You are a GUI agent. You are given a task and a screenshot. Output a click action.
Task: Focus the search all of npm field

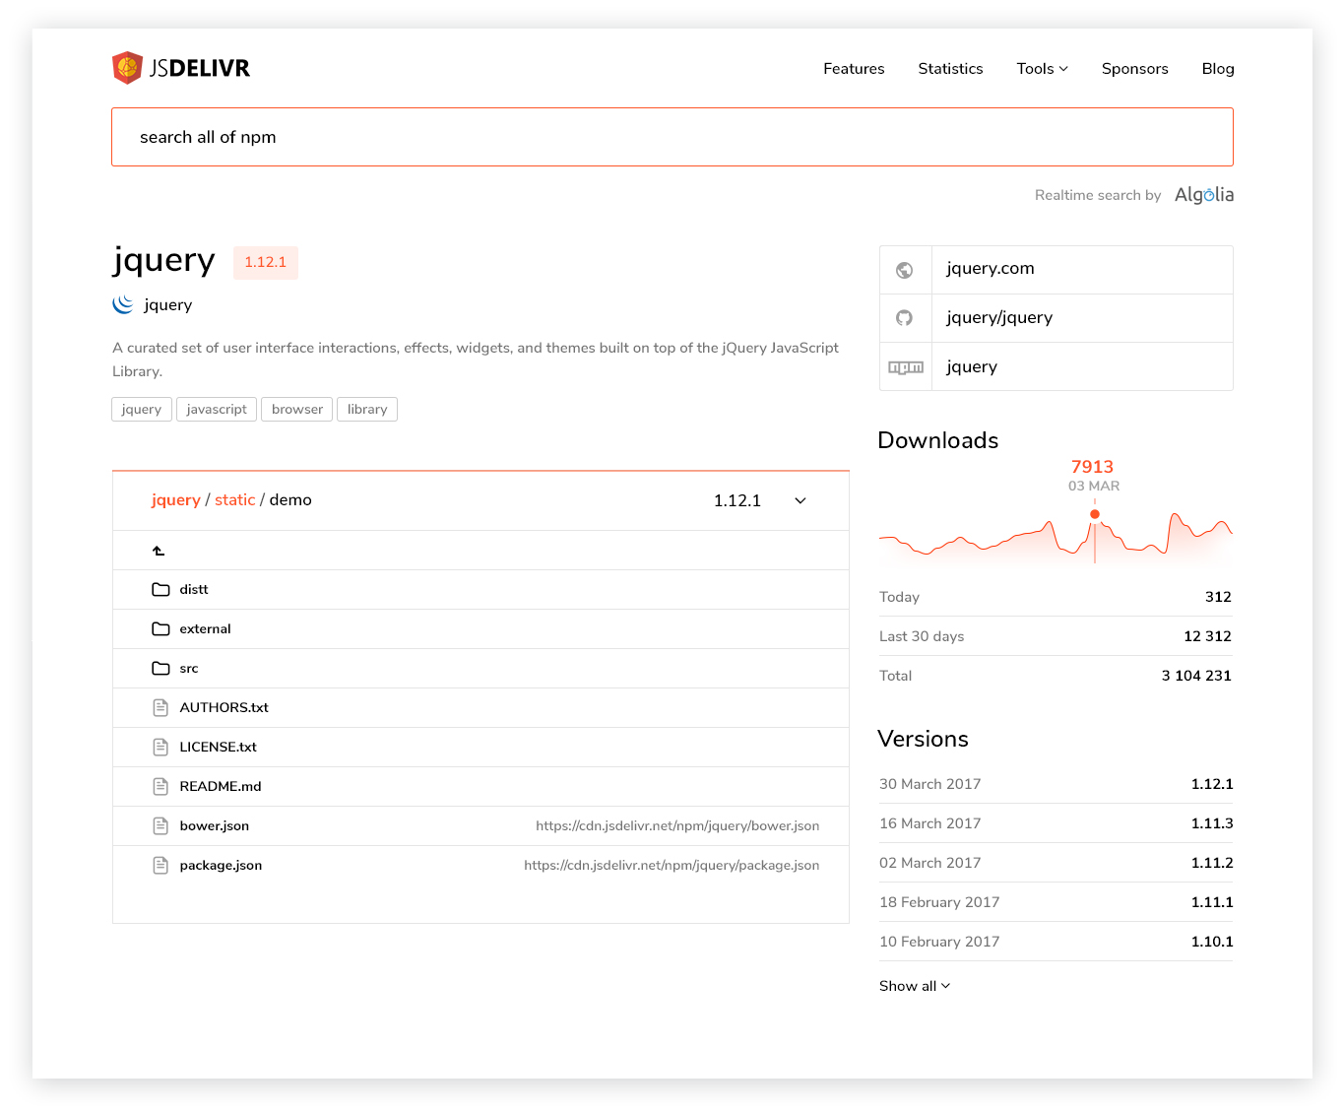click(672, 137)
